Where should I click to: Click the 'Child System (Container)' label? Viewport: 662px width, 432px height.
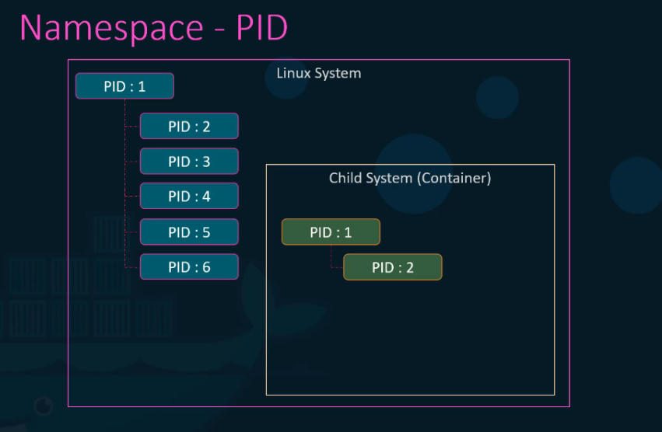(x=410, y=178)
